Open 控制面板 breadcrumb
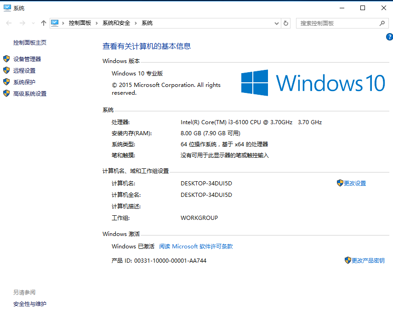393x316 pixels. tap(80, 23)
